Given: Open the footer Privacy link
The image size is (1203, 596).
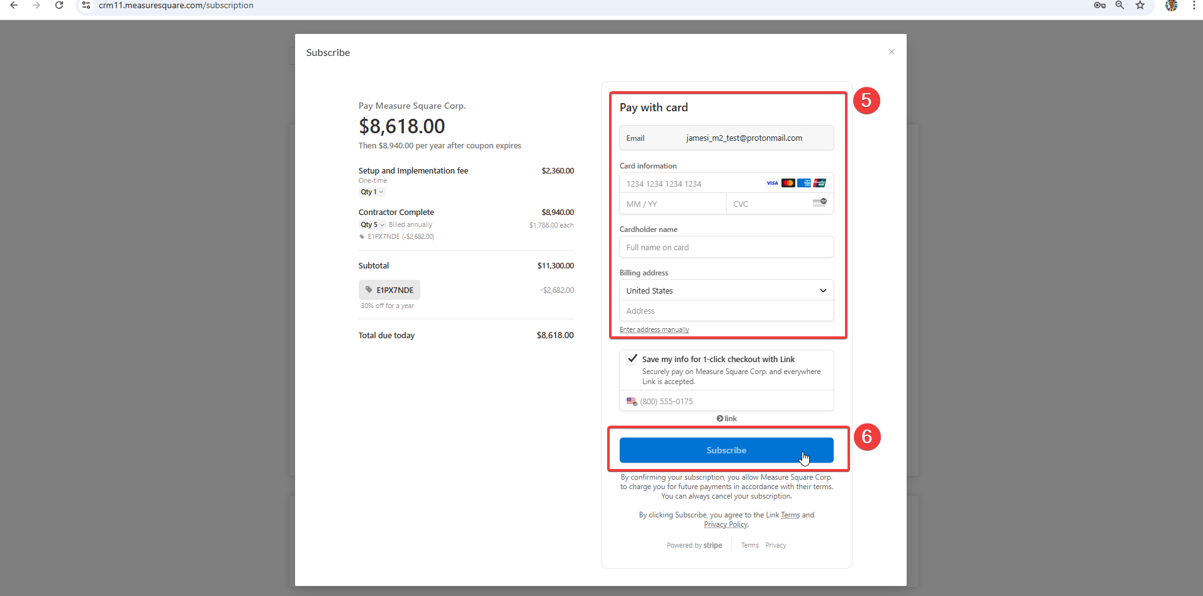Looking at the screenshot, I should (776, 545).
